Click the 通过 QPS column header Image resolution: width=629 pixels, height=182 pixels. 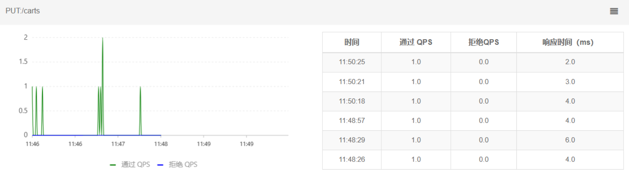tap(416, 42)
